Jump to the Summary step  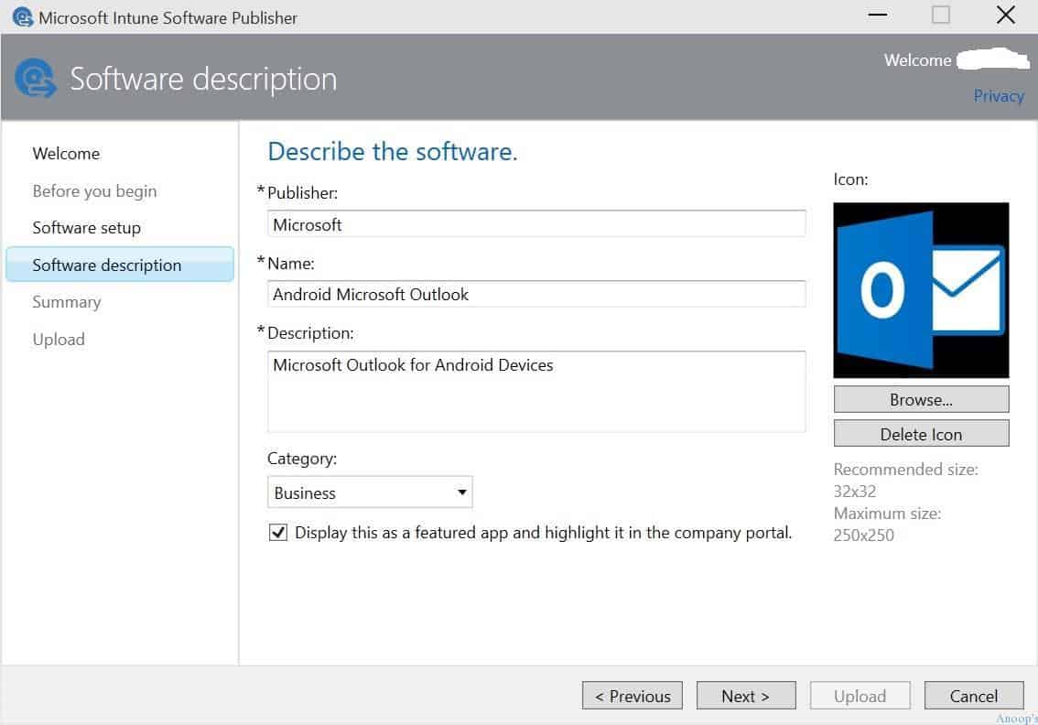tap(67, 302)
